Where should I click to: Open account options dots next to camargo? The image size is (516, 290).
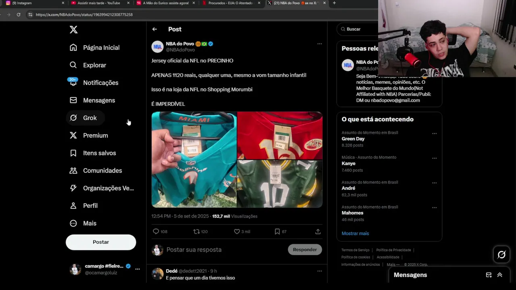tap(137, 269)
